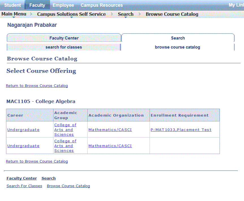Open the Campus Resources top tab
The image size is (244, 201).
(102, 5)
